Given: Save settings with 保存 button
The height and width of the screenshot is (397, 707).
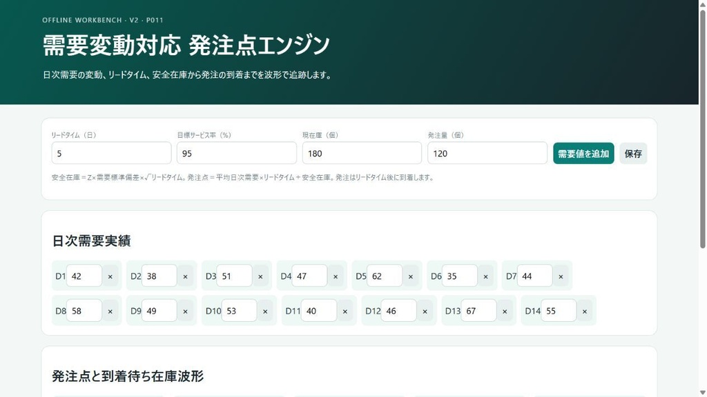Looking at the screenshot, I should click(x=633, y=154).
